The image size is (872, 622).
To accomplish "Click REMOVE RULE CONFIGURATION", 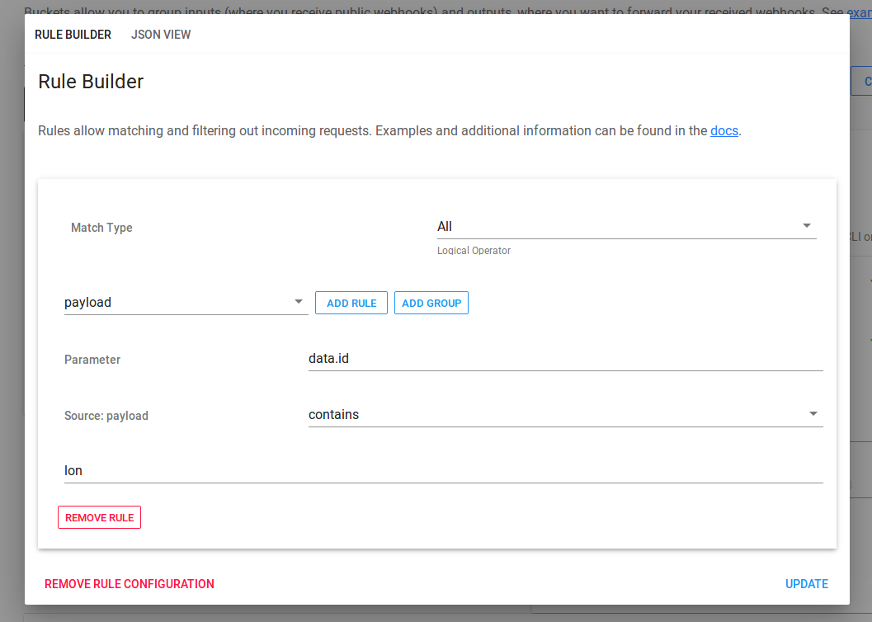I will [129, 583].
